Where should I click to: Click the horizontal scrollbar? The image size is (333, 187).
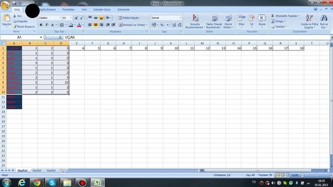click(x=258, y=170)
